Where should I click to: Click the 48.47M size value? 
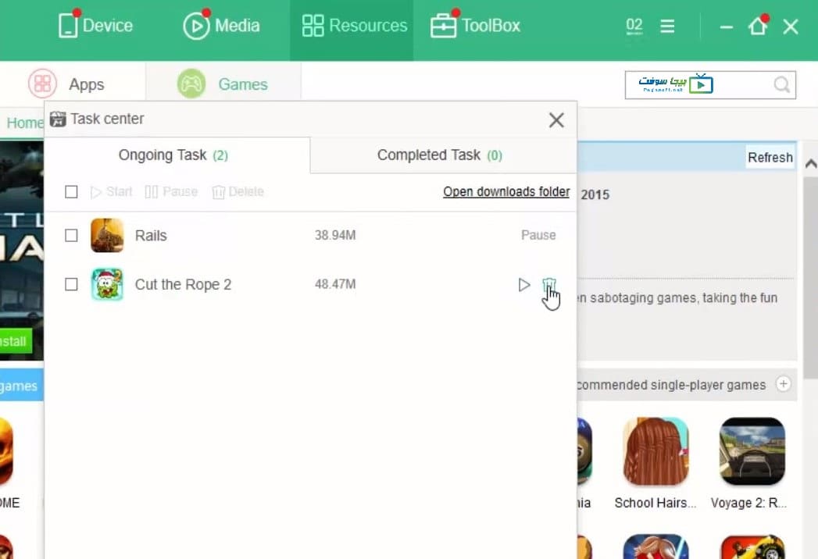[x=335, y=284]
